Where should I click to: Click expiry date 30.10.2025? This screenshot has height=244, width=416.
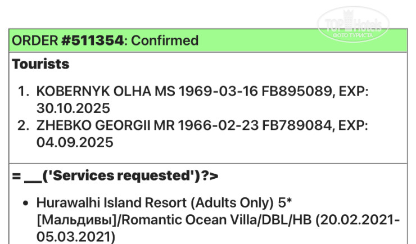(x=73, y=108)
